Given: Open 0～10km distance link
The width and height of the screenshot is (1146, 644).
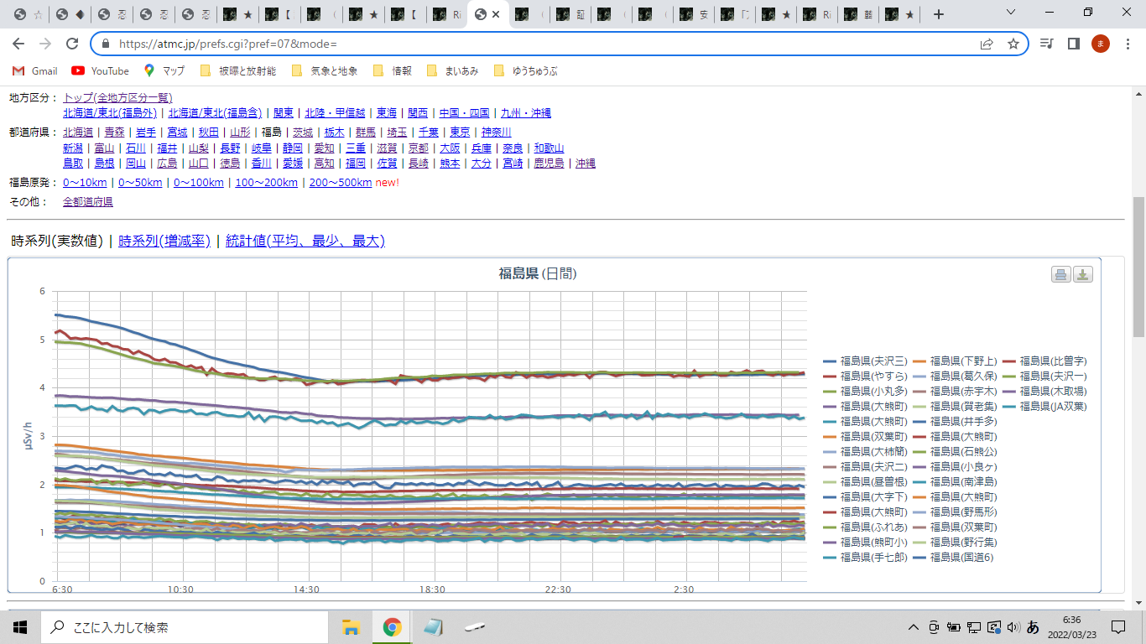Looking at the screenshot, I should point(85,182).
